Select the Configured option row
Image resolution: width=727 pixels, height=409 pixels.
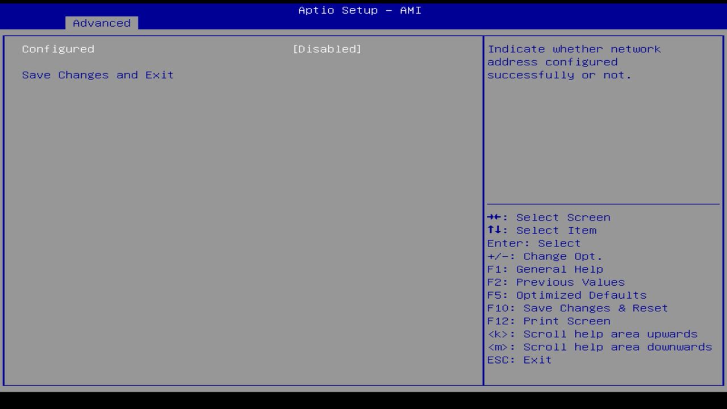pyautogui.click(x=57, y=49)
